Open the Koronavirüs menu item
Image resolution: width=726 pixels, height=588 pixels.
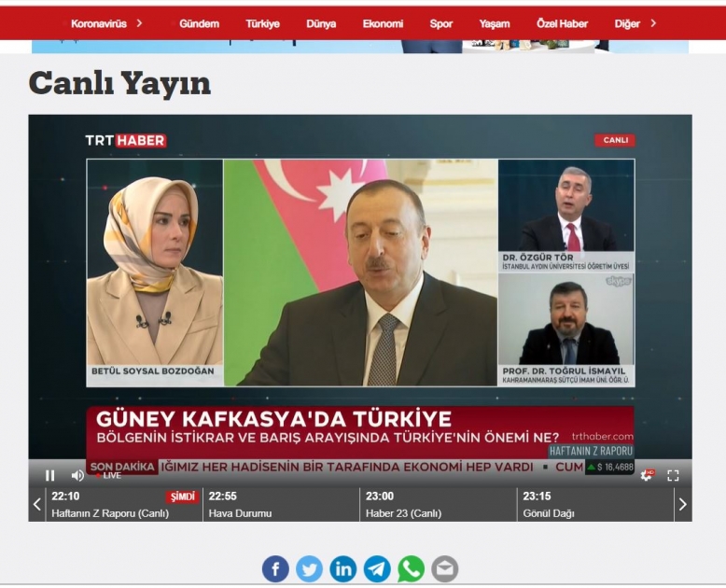pos(99,23)
